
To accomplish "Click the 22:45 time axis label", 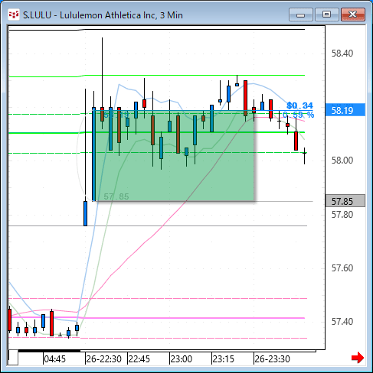I will [x=139, y=359].
